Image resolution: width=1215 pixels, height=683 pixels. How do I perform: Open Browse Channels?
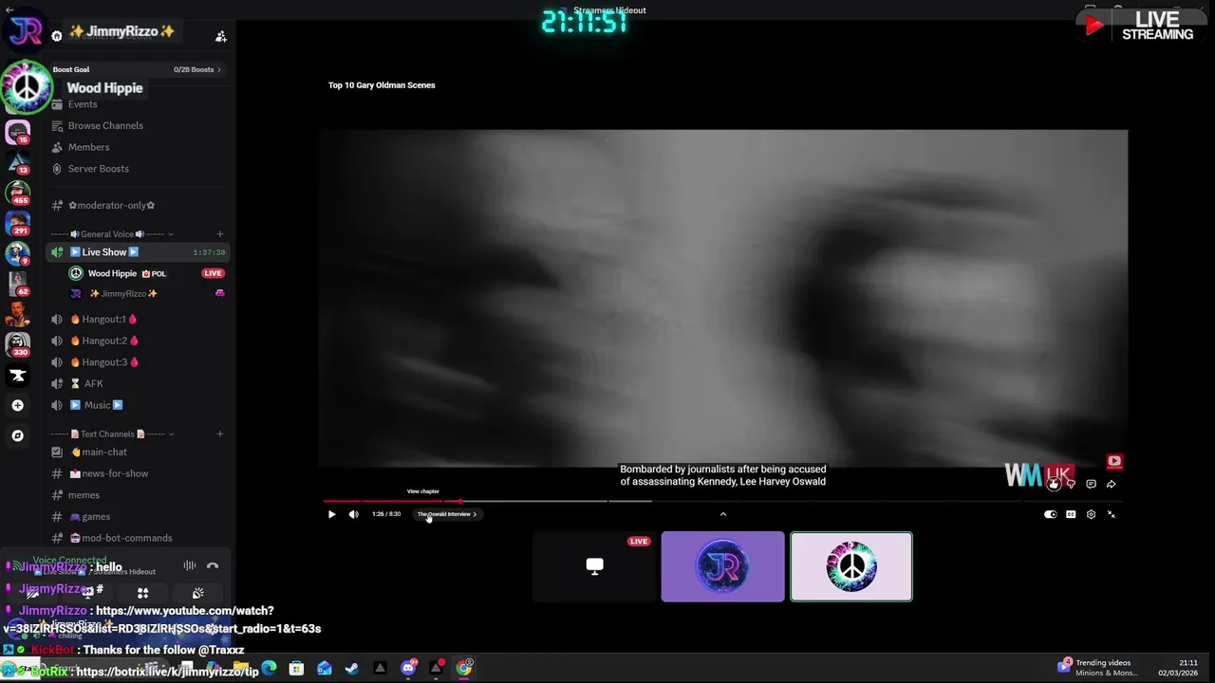105,125
